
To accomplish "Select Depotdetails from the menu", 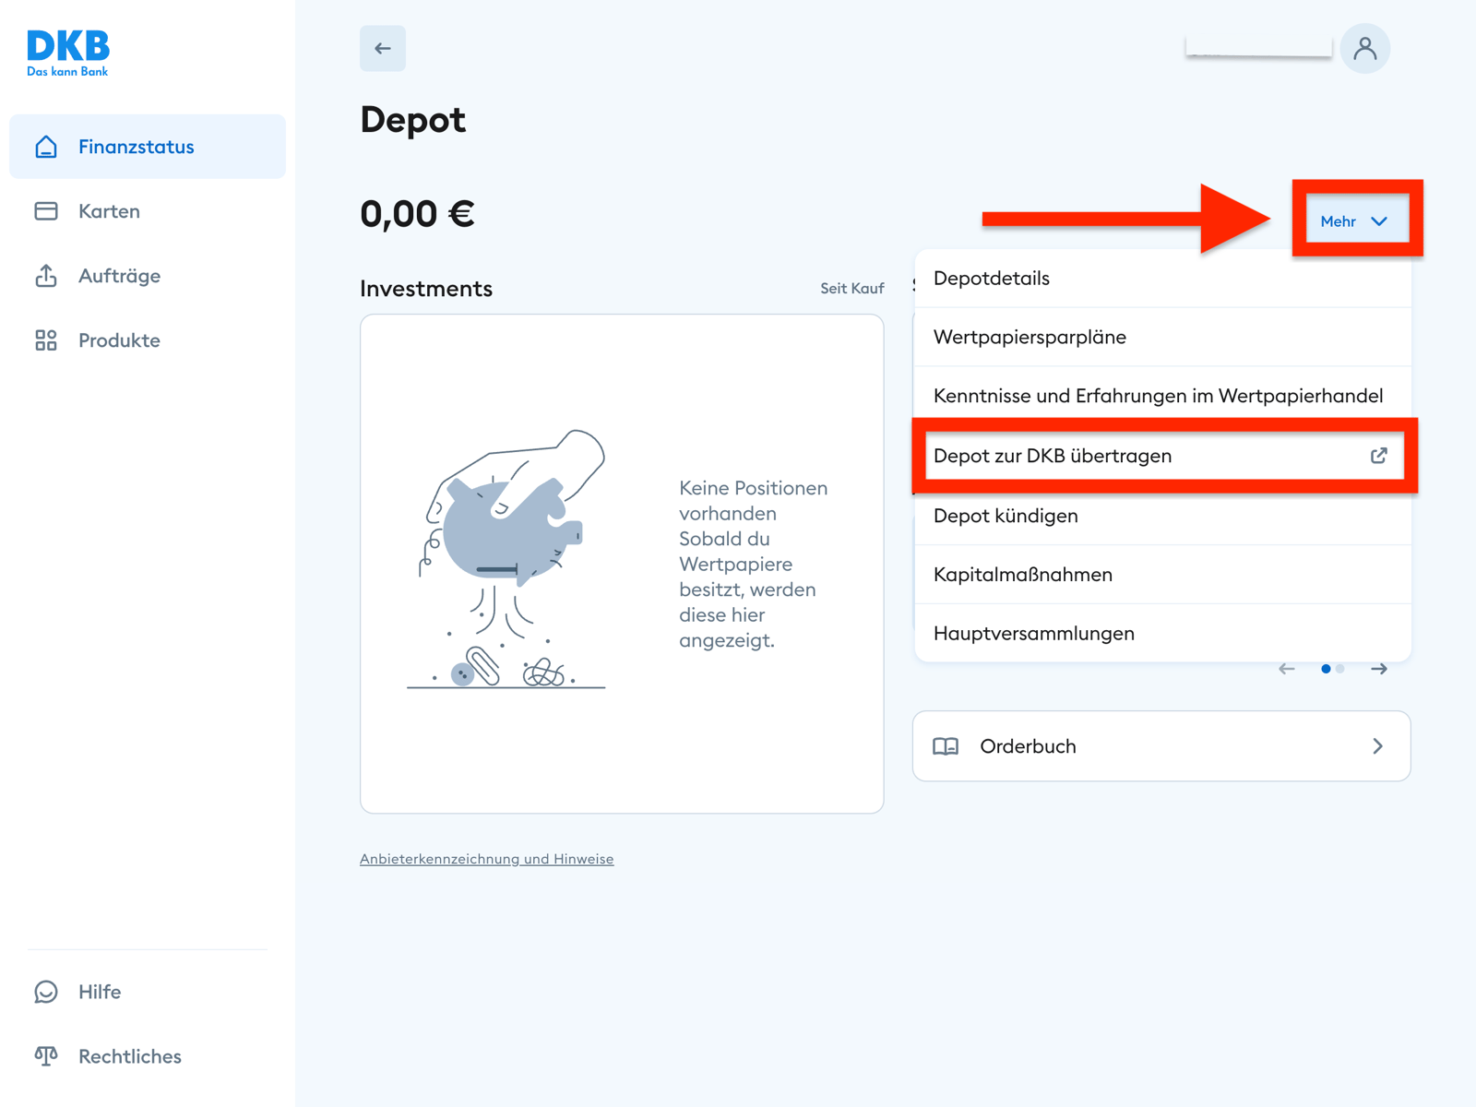I will [x=991, y=278].
